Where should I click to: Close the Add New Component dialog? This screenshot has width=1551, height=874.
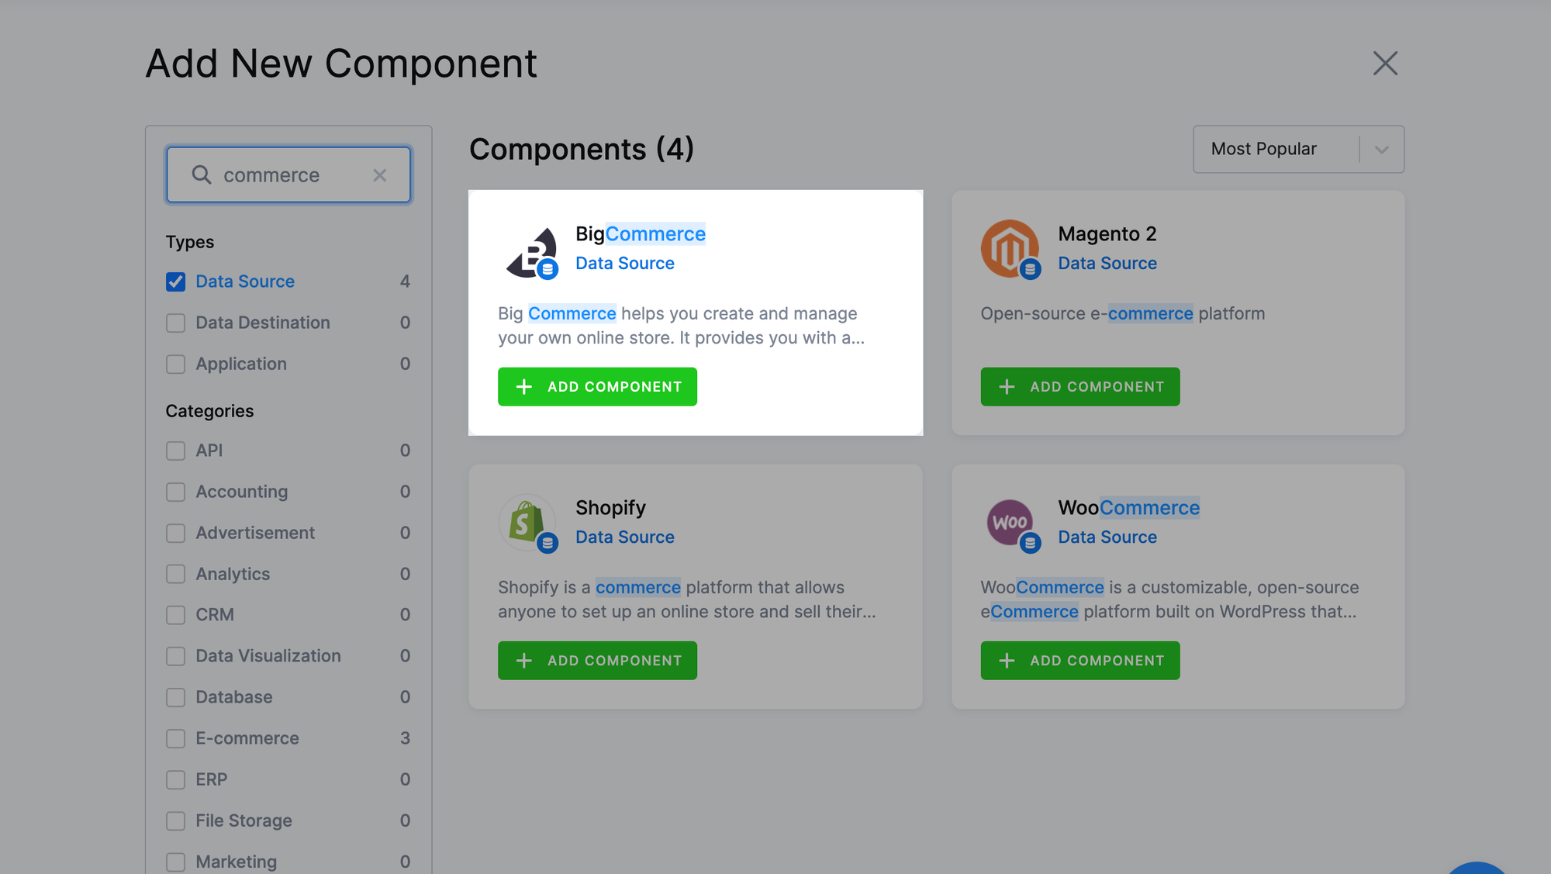click(x=1385, y=64)
